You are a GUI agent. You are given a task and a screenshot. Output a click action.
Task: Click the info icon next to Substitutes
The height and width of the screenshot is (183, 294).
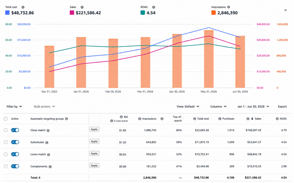click(x=47, y=142)
